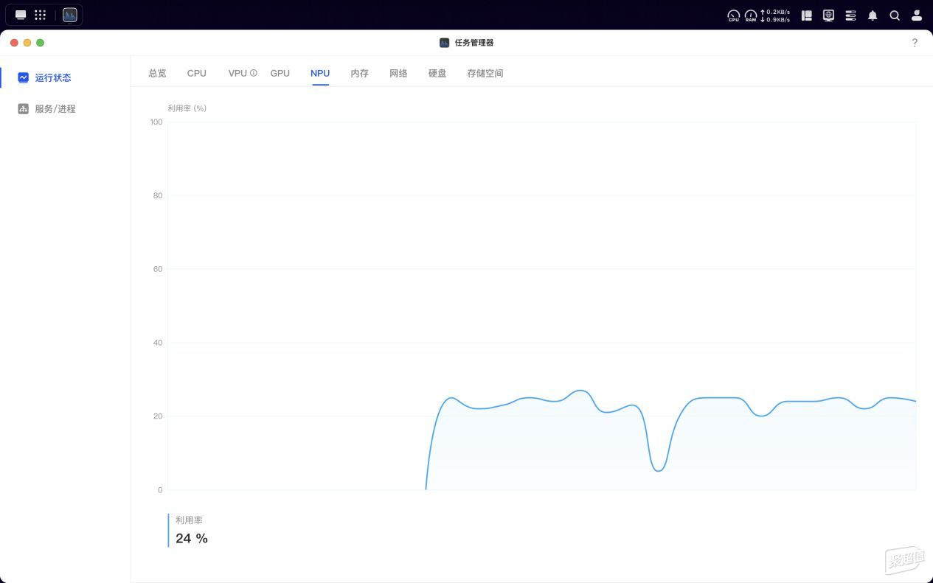The width and height of the screenshot is (933, 583).
Task: Open the user account menu
Action: click(x=917, y=15)
